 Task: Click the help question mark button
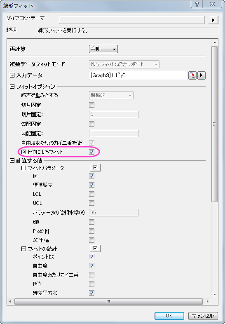coord(197,5)
